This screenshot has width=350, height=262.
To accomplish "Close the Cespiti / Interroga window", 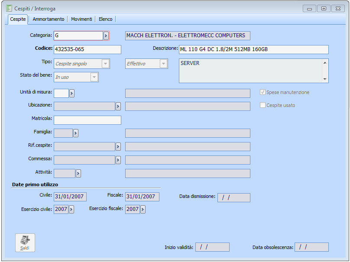I will 338,9.
